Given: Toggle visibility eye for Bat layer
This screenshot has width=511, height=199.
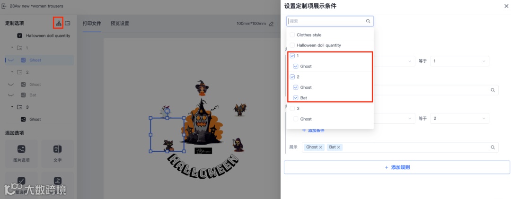Looking at the screenshot, I should pos(11,95).
